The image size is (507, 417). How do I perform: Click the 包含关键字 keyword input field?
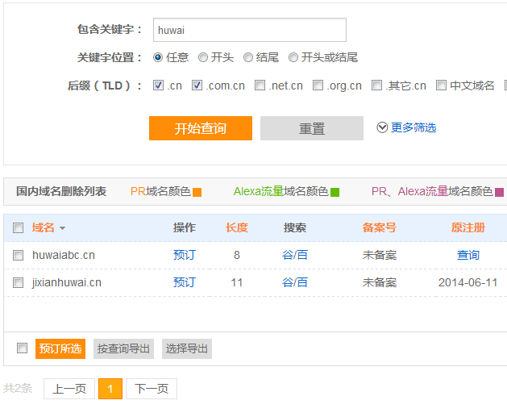[x=249, y=30]
